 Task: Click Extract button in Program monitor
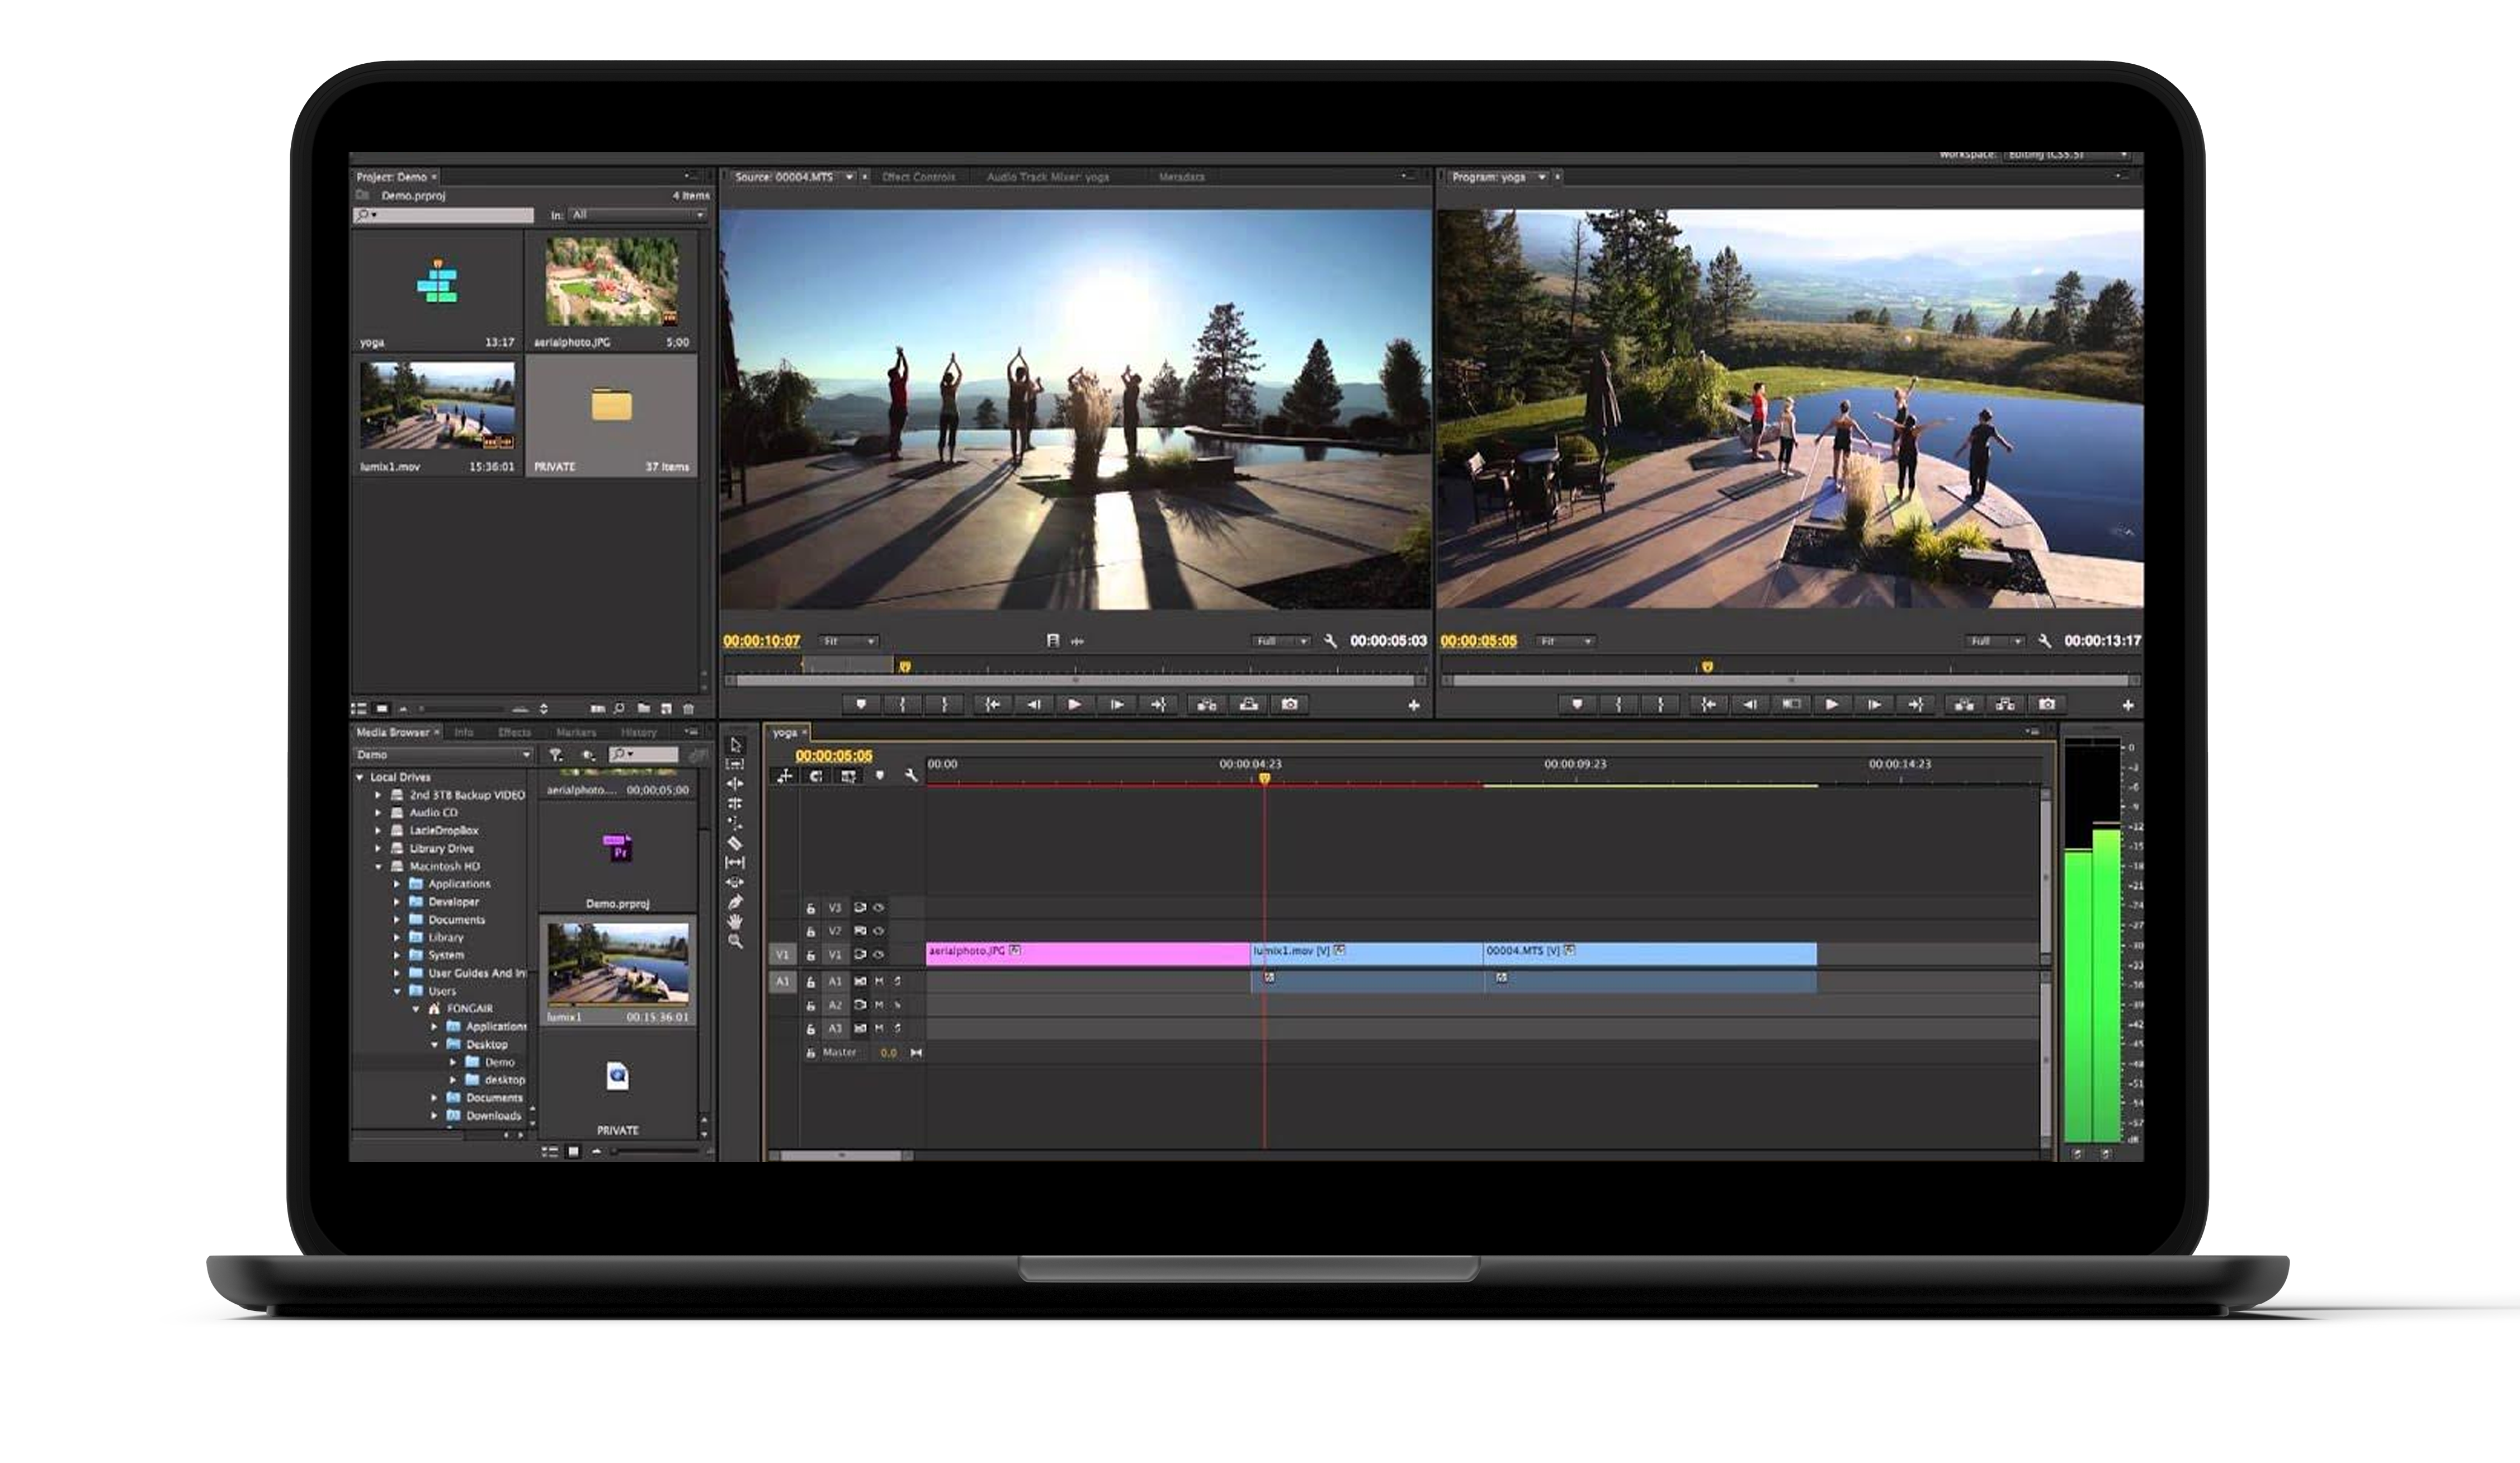(2006, 705)
